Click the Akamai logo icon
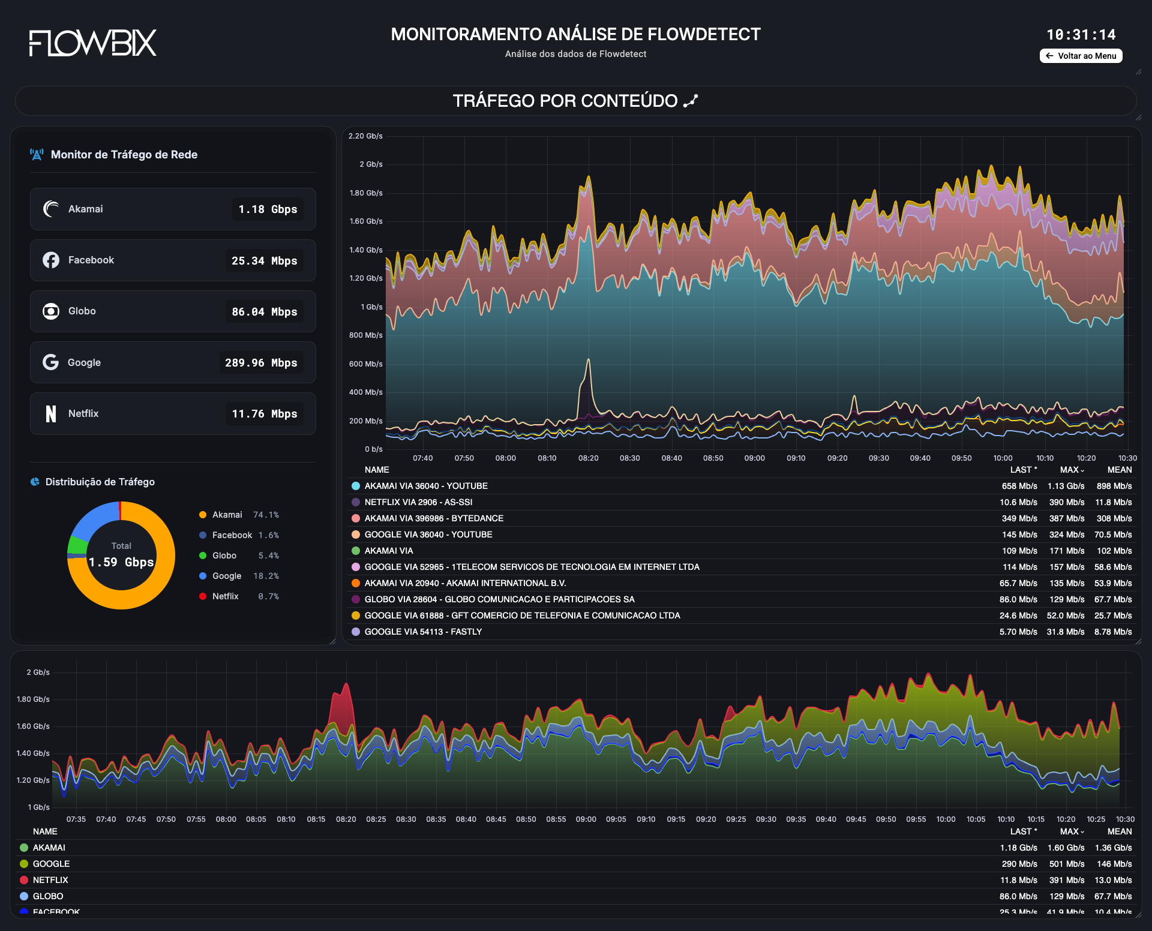The image size is (1152, 931). click(51, 209)
